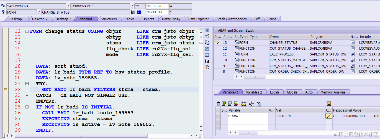Switch to the Locals tab
Image resolution: width=380 pixels, height=139 pixels.
pos(274,92)
